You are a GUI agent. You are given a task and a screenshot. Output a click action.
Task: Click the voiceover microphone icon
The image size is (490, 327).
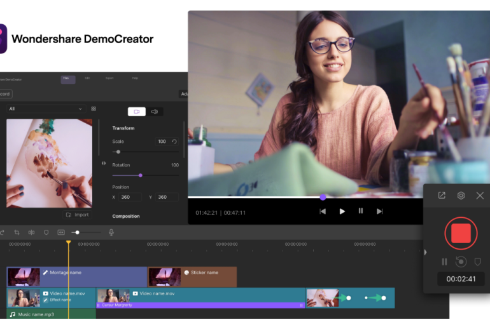pyautogui.click(x=111, y=232)
